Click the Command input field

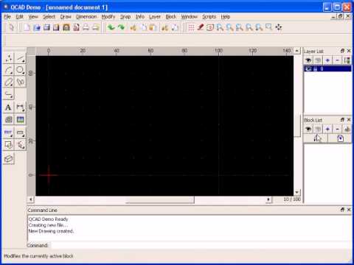click(201, 245)
